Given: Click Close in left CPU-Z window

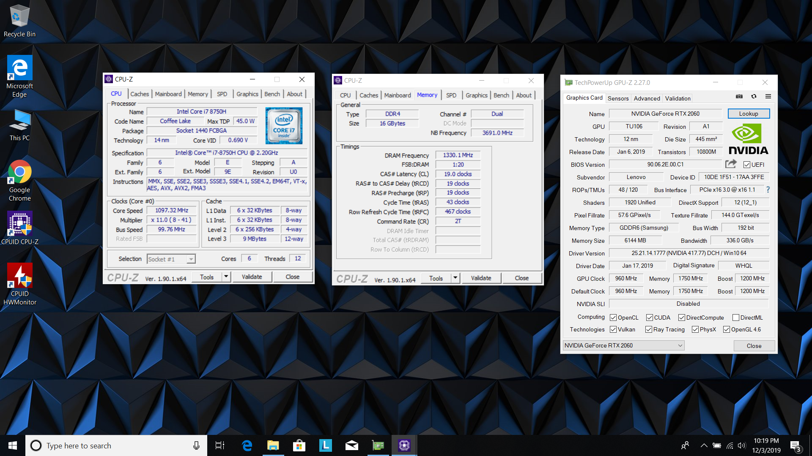Looking at the screenshot, I should click(x=292, y=277).
